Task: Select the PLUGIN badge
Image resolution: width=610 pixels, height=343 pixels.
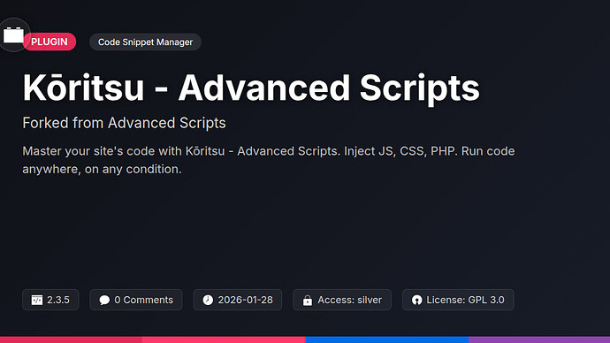Action: (50, 42)
